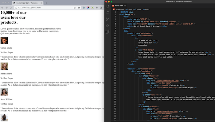Click the colorful circle extension icon
The height and width of the screenshot is (122, 215).
point(88,8)
